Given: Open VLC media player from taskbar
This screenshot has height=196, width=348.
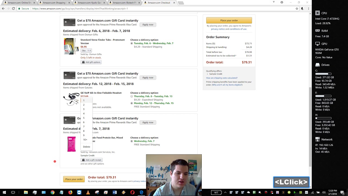Looking at the screenshot, I should pos(88,192).
